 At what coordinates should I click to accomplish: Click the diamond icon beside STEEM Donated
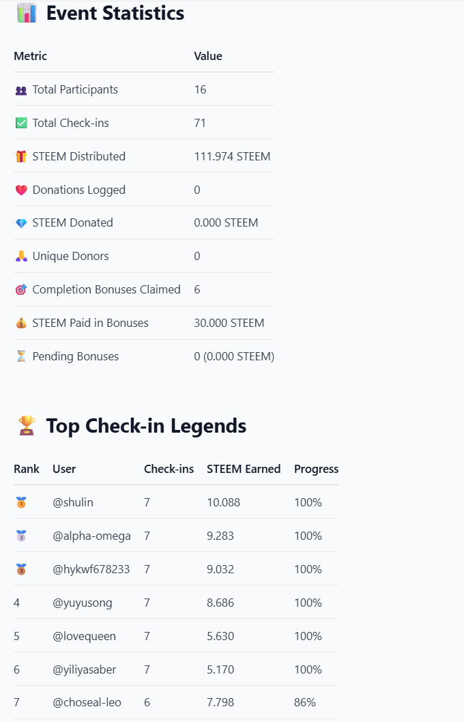click(21, 223)
